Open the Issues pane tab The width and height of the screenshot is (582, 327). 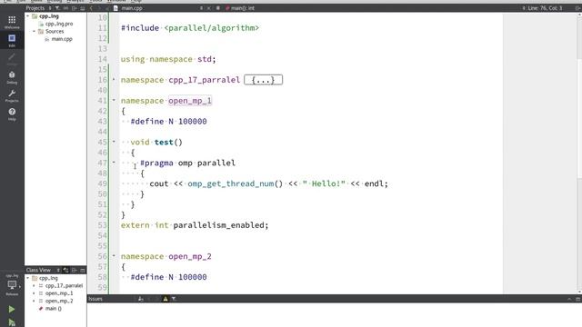click(x=95, y=299)
